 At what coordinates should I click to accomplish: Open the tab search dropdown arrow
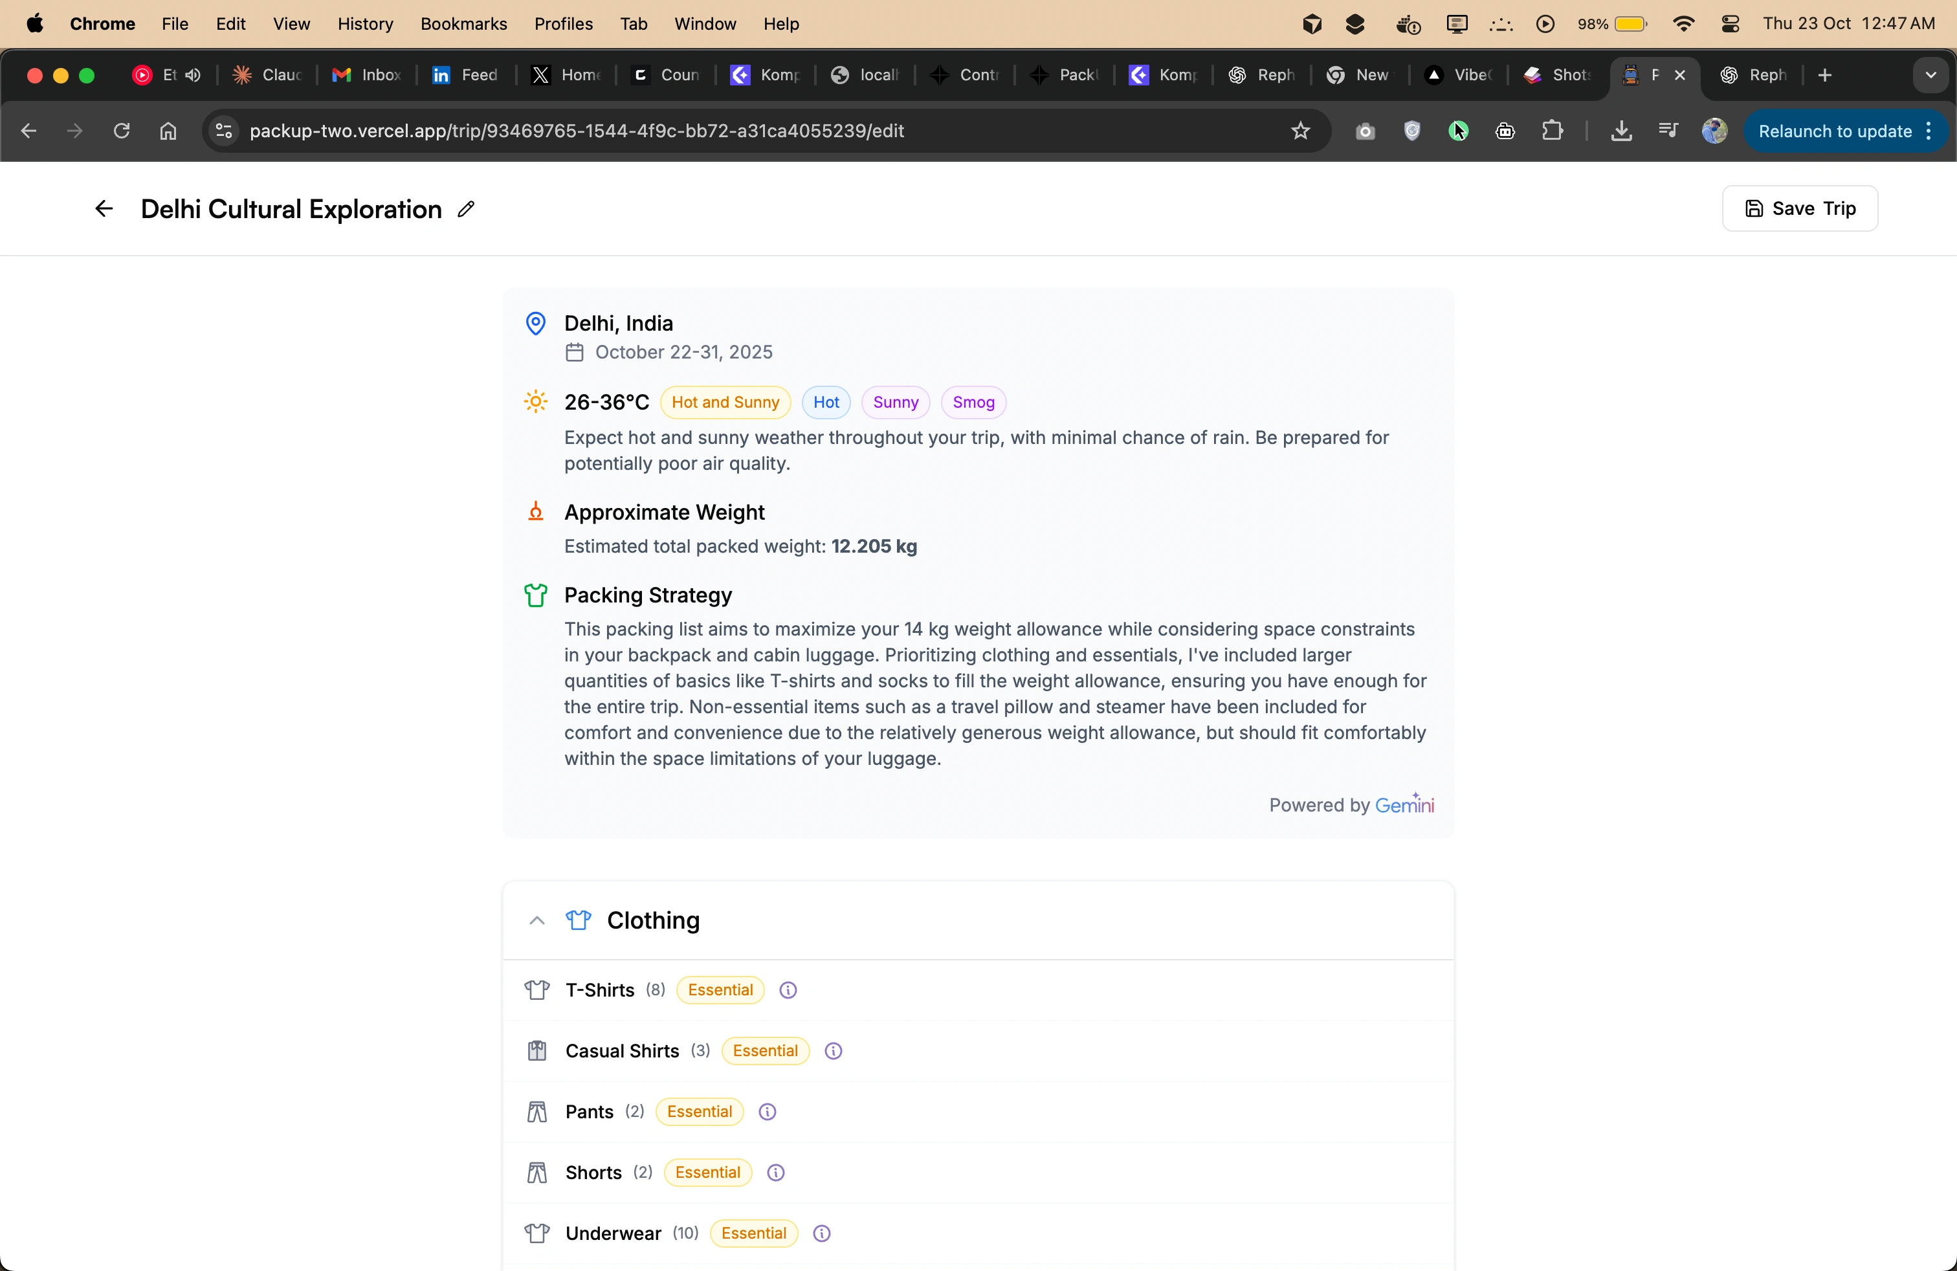click(1930, 75)
